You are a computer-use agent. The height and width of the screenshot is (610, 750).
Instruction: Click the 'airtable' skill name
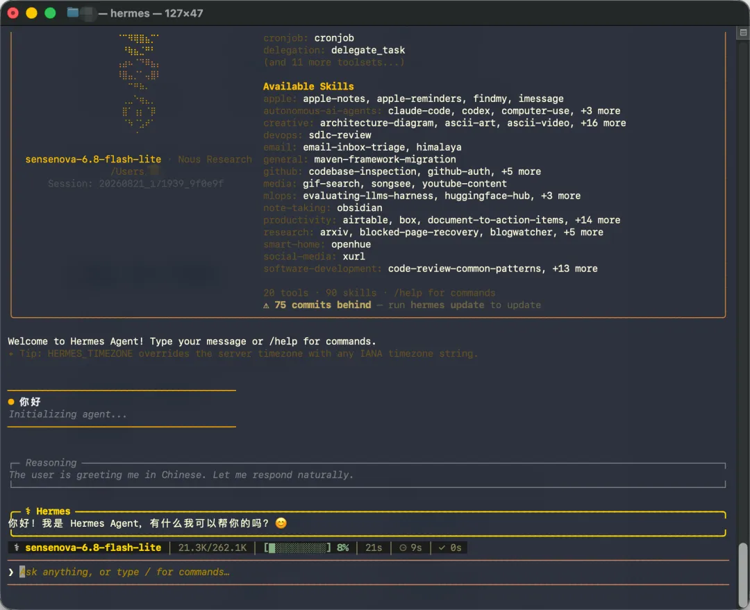coord(365,221)
